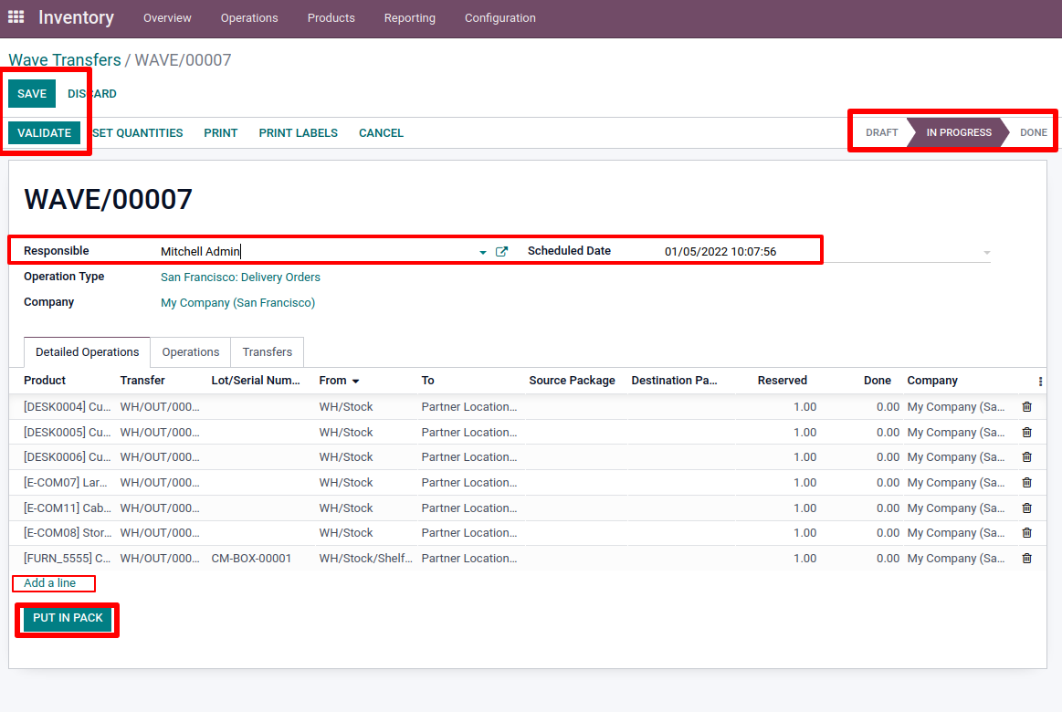Sort by the Transfer column header
This screenshot has width=1062, height=712.
[x=142, y=381]
